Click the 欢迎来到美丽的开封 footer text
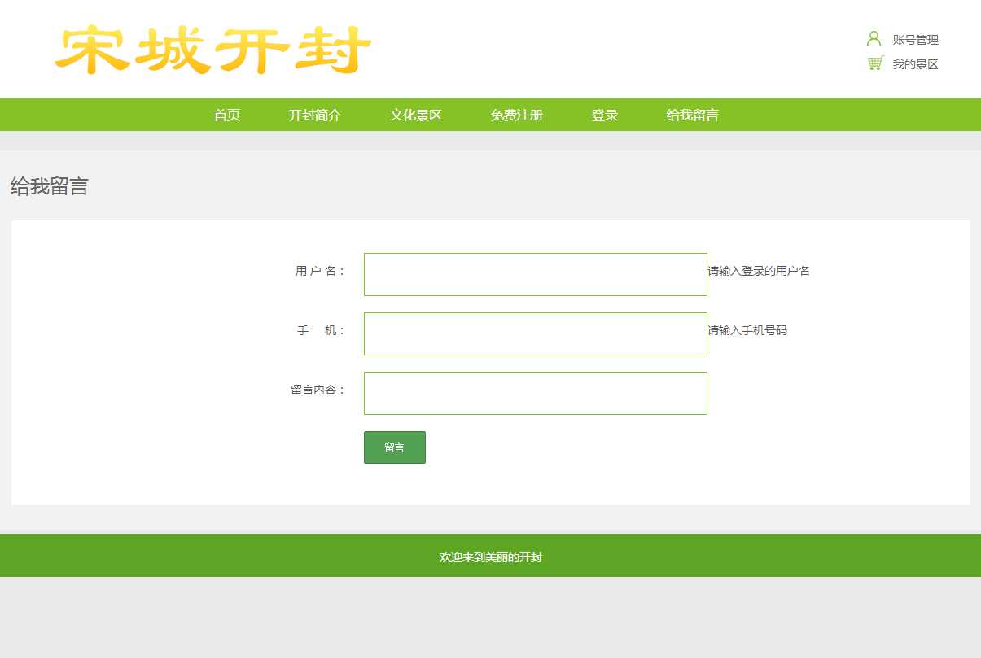The height and width of the screenshot is (658, 981). (x=490, y=557)
